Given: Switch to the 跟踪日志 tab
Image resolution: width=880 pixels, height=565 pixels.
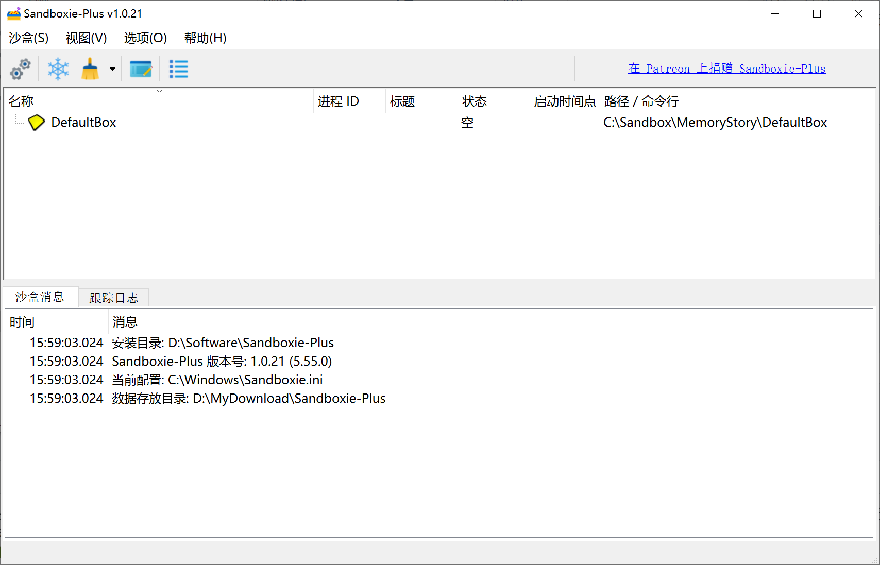Looking at the screenshot, I should 114,298.
